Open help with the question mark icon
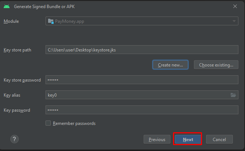This screenshot has height=151, width=245. coord(15,139)
